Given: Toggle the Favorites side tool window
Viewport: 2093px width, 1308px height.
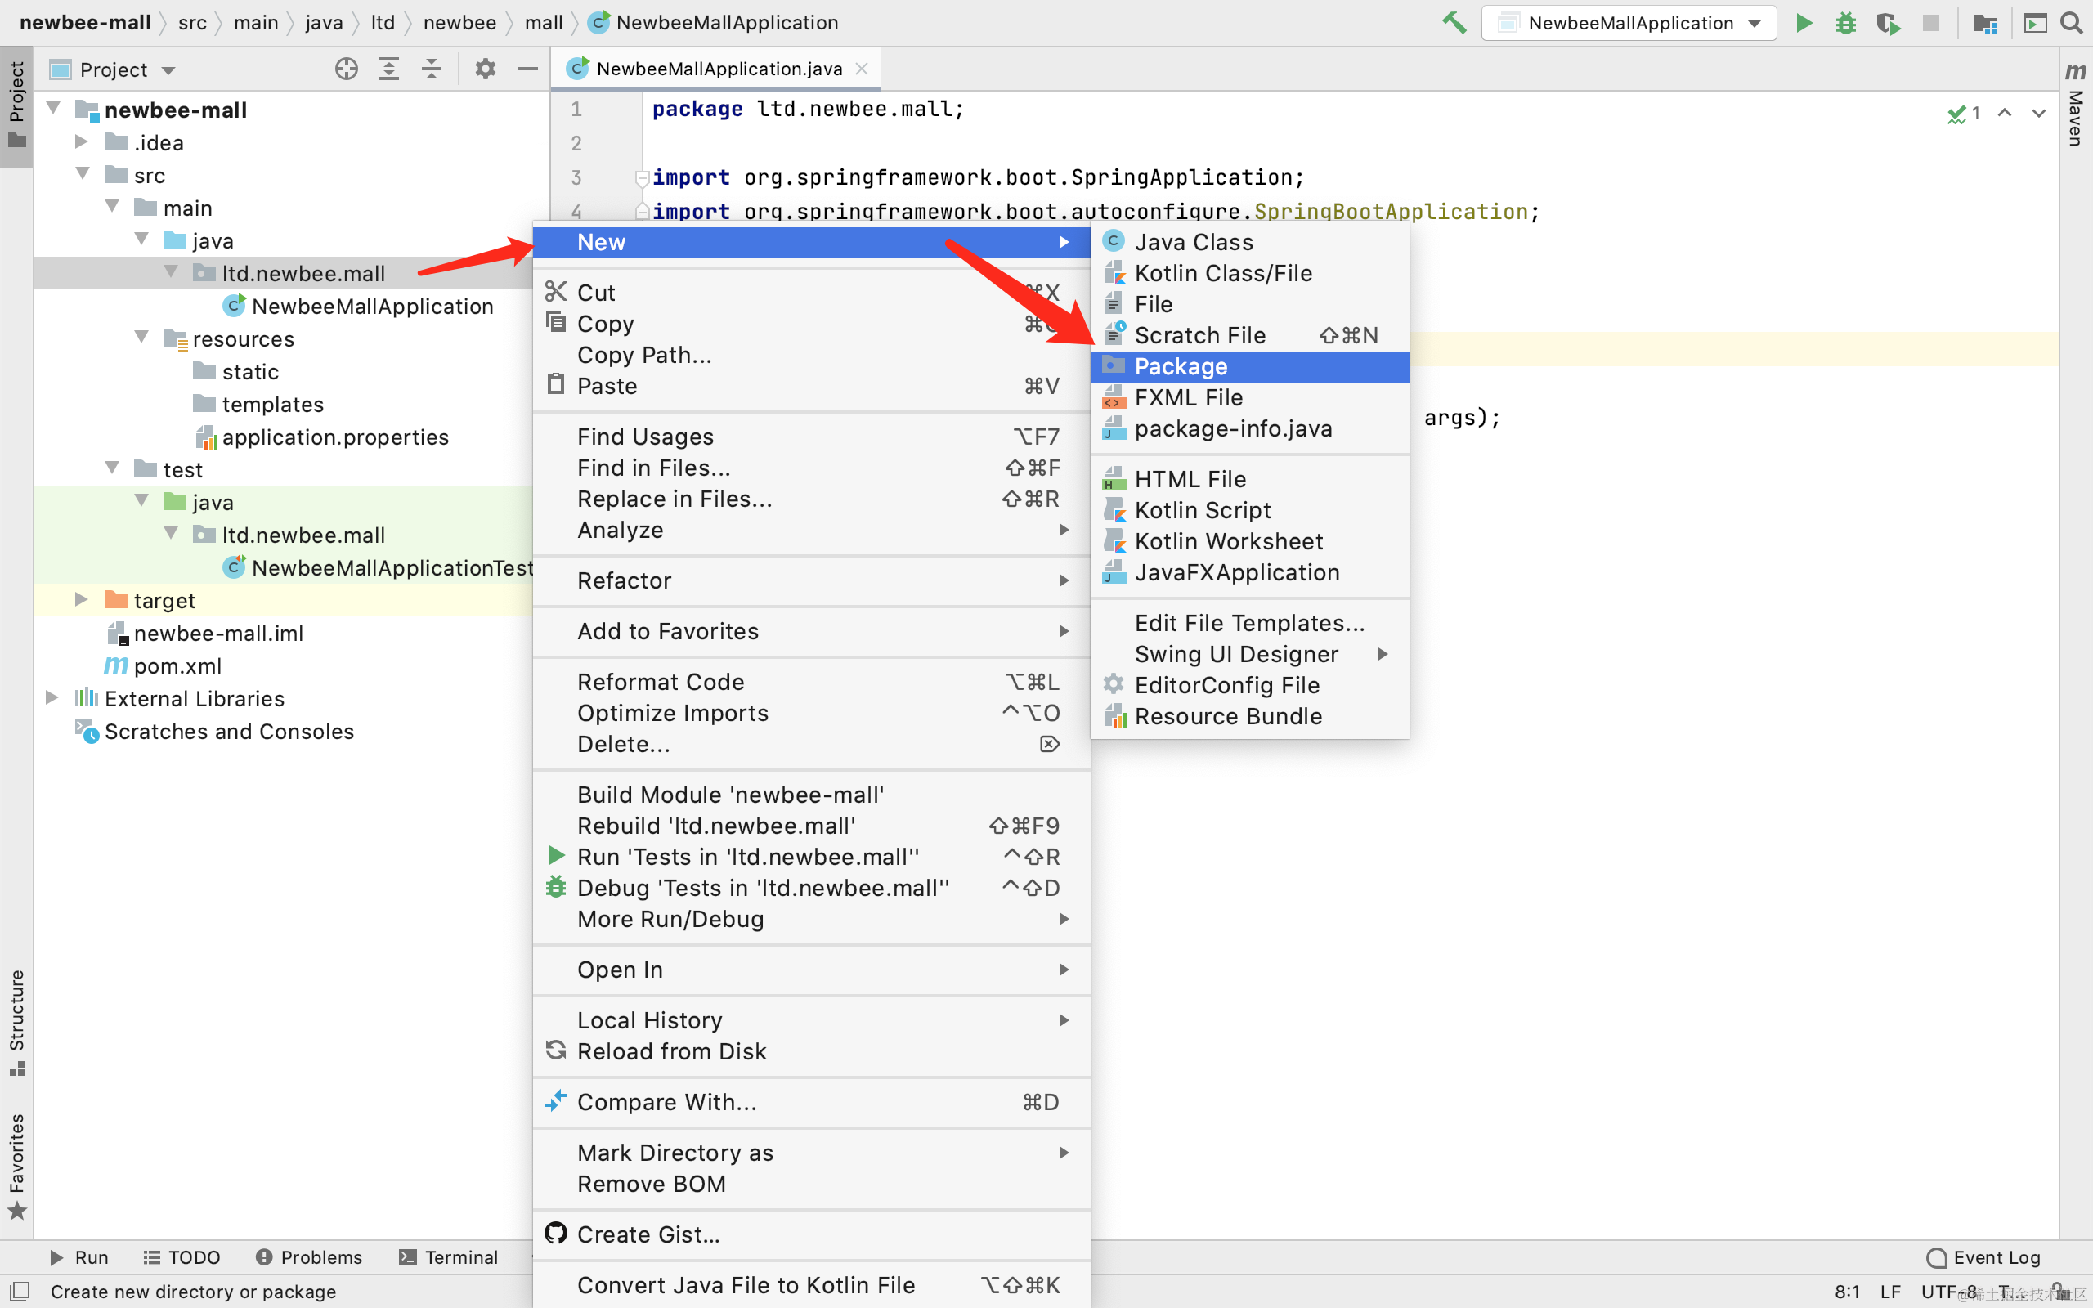Looking at the screenshot, I should (16, 1163).
